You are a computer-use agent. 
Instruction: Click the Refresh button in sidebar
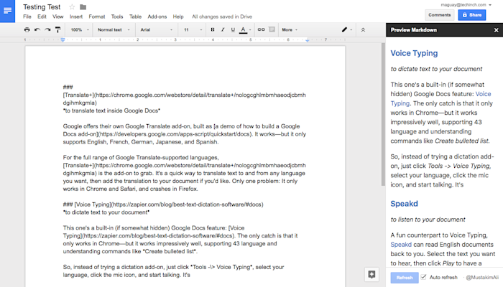point(404,278)
